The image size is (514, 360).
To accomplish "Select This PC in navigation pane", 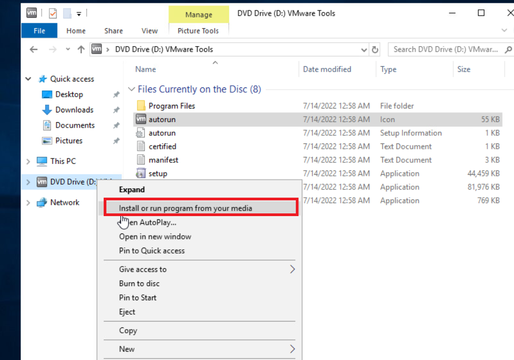I will point(63,161).
